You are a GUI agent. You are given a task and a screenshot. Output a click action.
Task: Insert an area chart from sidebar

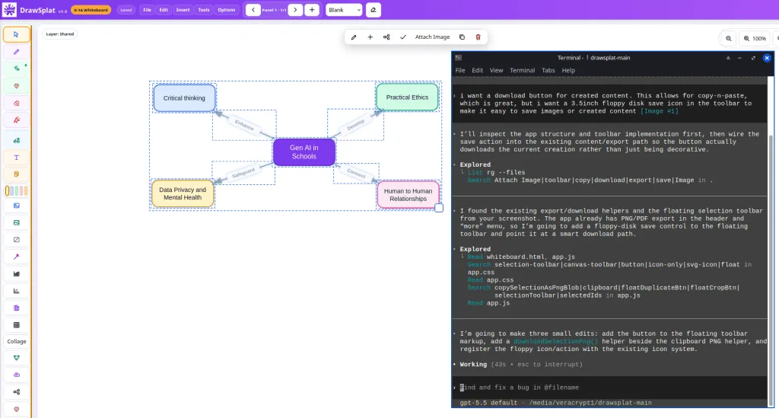[x=17, y=274]
